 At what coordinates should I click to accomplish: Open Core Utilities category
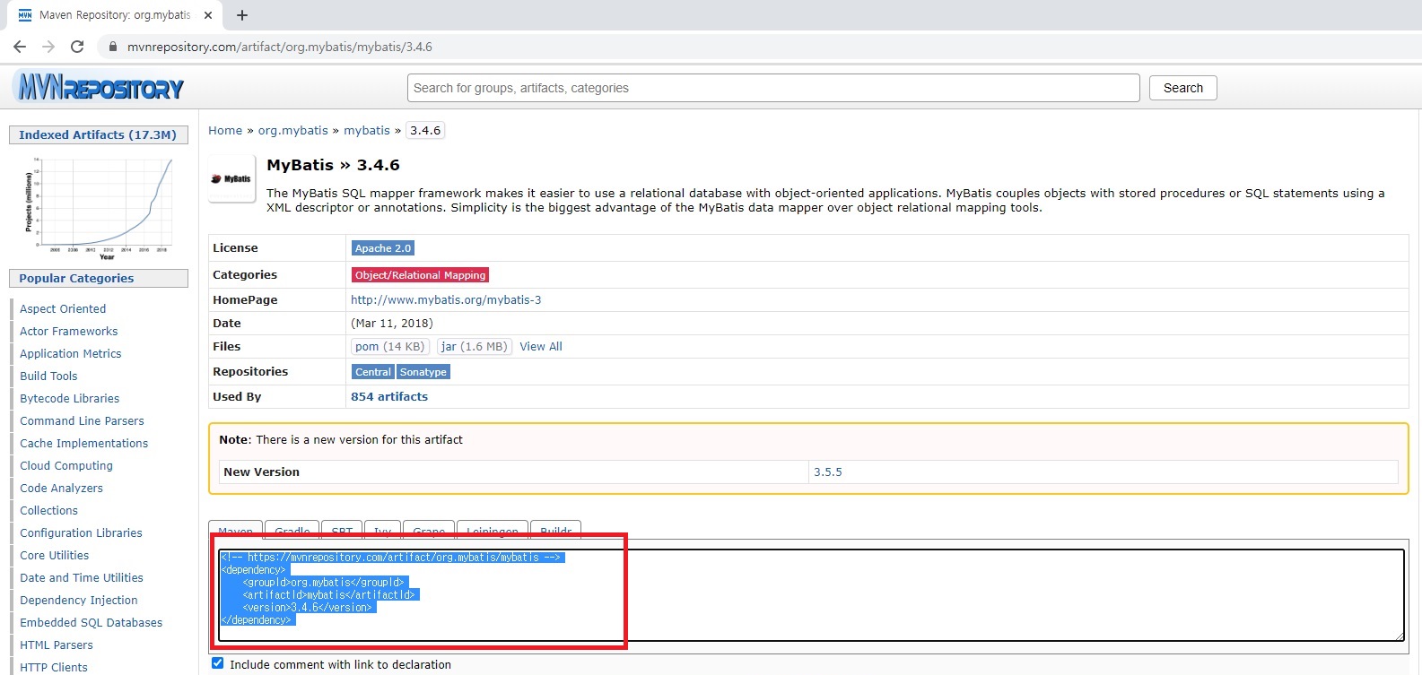pos(55,556)
